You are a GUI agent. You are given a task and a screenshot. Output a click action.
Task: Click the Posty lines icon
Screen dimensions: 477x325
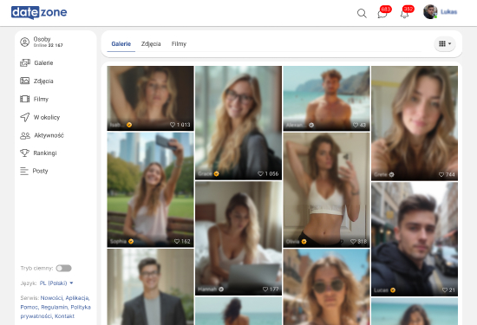[x=24, y=171]
